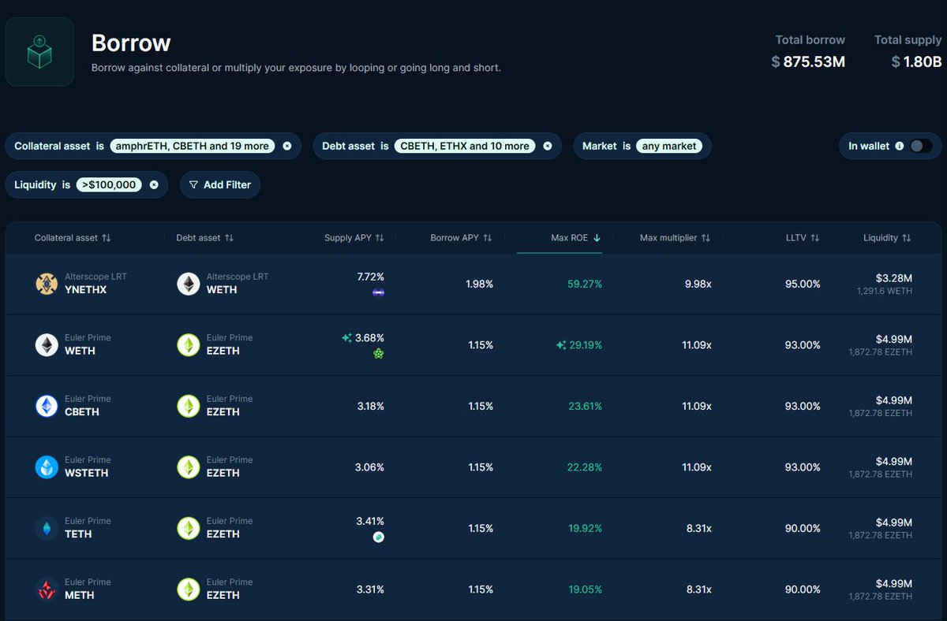Sort by Liquidity column
The width and height of the screenshot is (947, 621).
point(888,237)
